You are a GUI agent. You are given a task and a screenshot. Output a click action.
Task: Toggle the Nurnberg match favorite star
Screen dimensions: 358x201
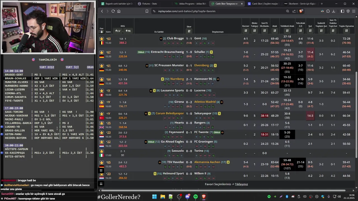102,79
